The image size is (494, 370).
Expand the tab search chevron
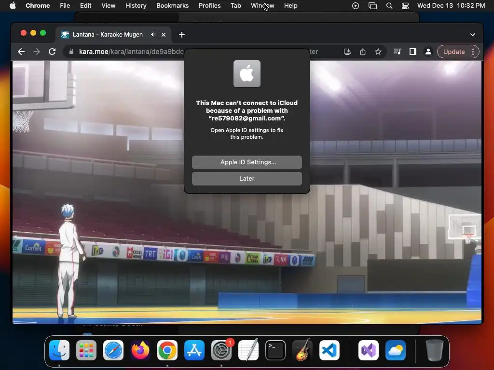click(x=473, y=35)
